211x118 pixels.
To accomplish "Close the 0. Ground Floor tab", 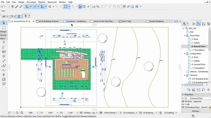I will click(33, 21).
